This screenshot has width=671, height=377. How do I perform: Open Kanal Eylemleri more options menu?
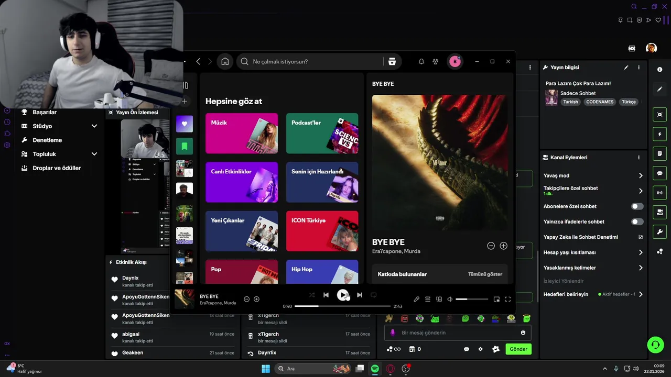pos(638,158)
